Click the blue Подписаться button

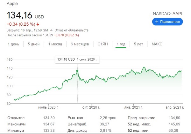167,22
